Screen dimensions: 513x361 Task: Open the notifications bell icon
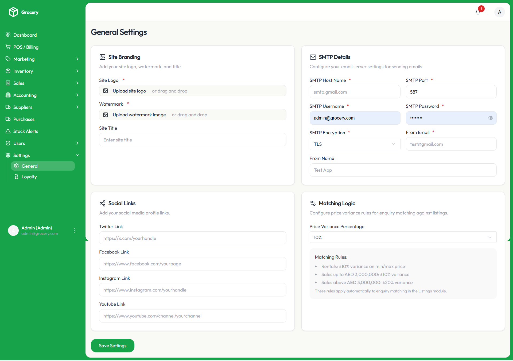coord(478,12)
